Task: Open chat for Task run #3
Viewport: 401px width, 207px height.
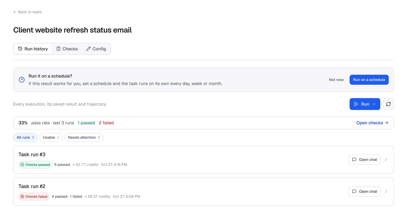Action: 364,159
